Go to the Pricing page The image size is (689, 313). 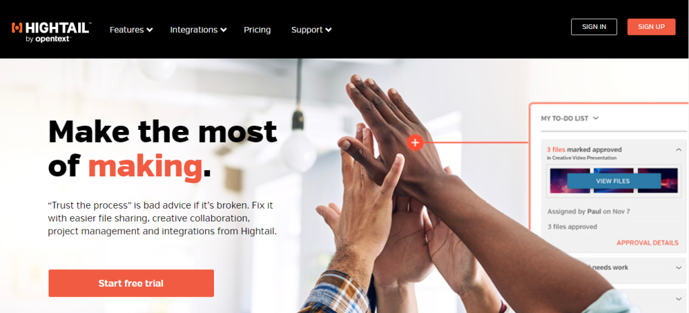click(x=257, y=30)
